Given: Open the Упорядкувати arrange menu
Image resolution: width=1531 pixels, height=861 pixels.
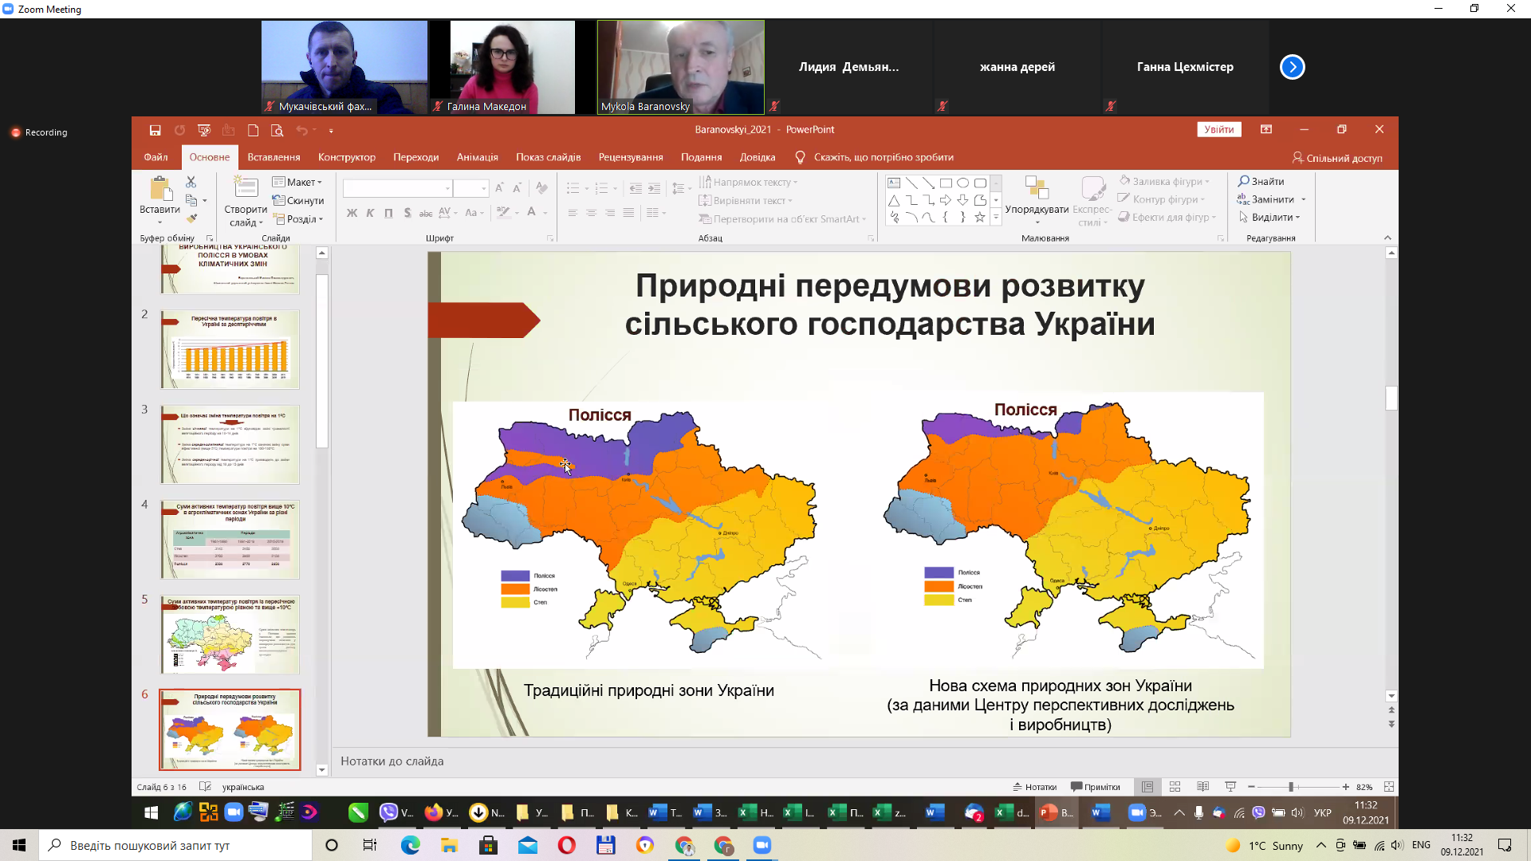Looking at the screenshot, I should (1037, 199).
